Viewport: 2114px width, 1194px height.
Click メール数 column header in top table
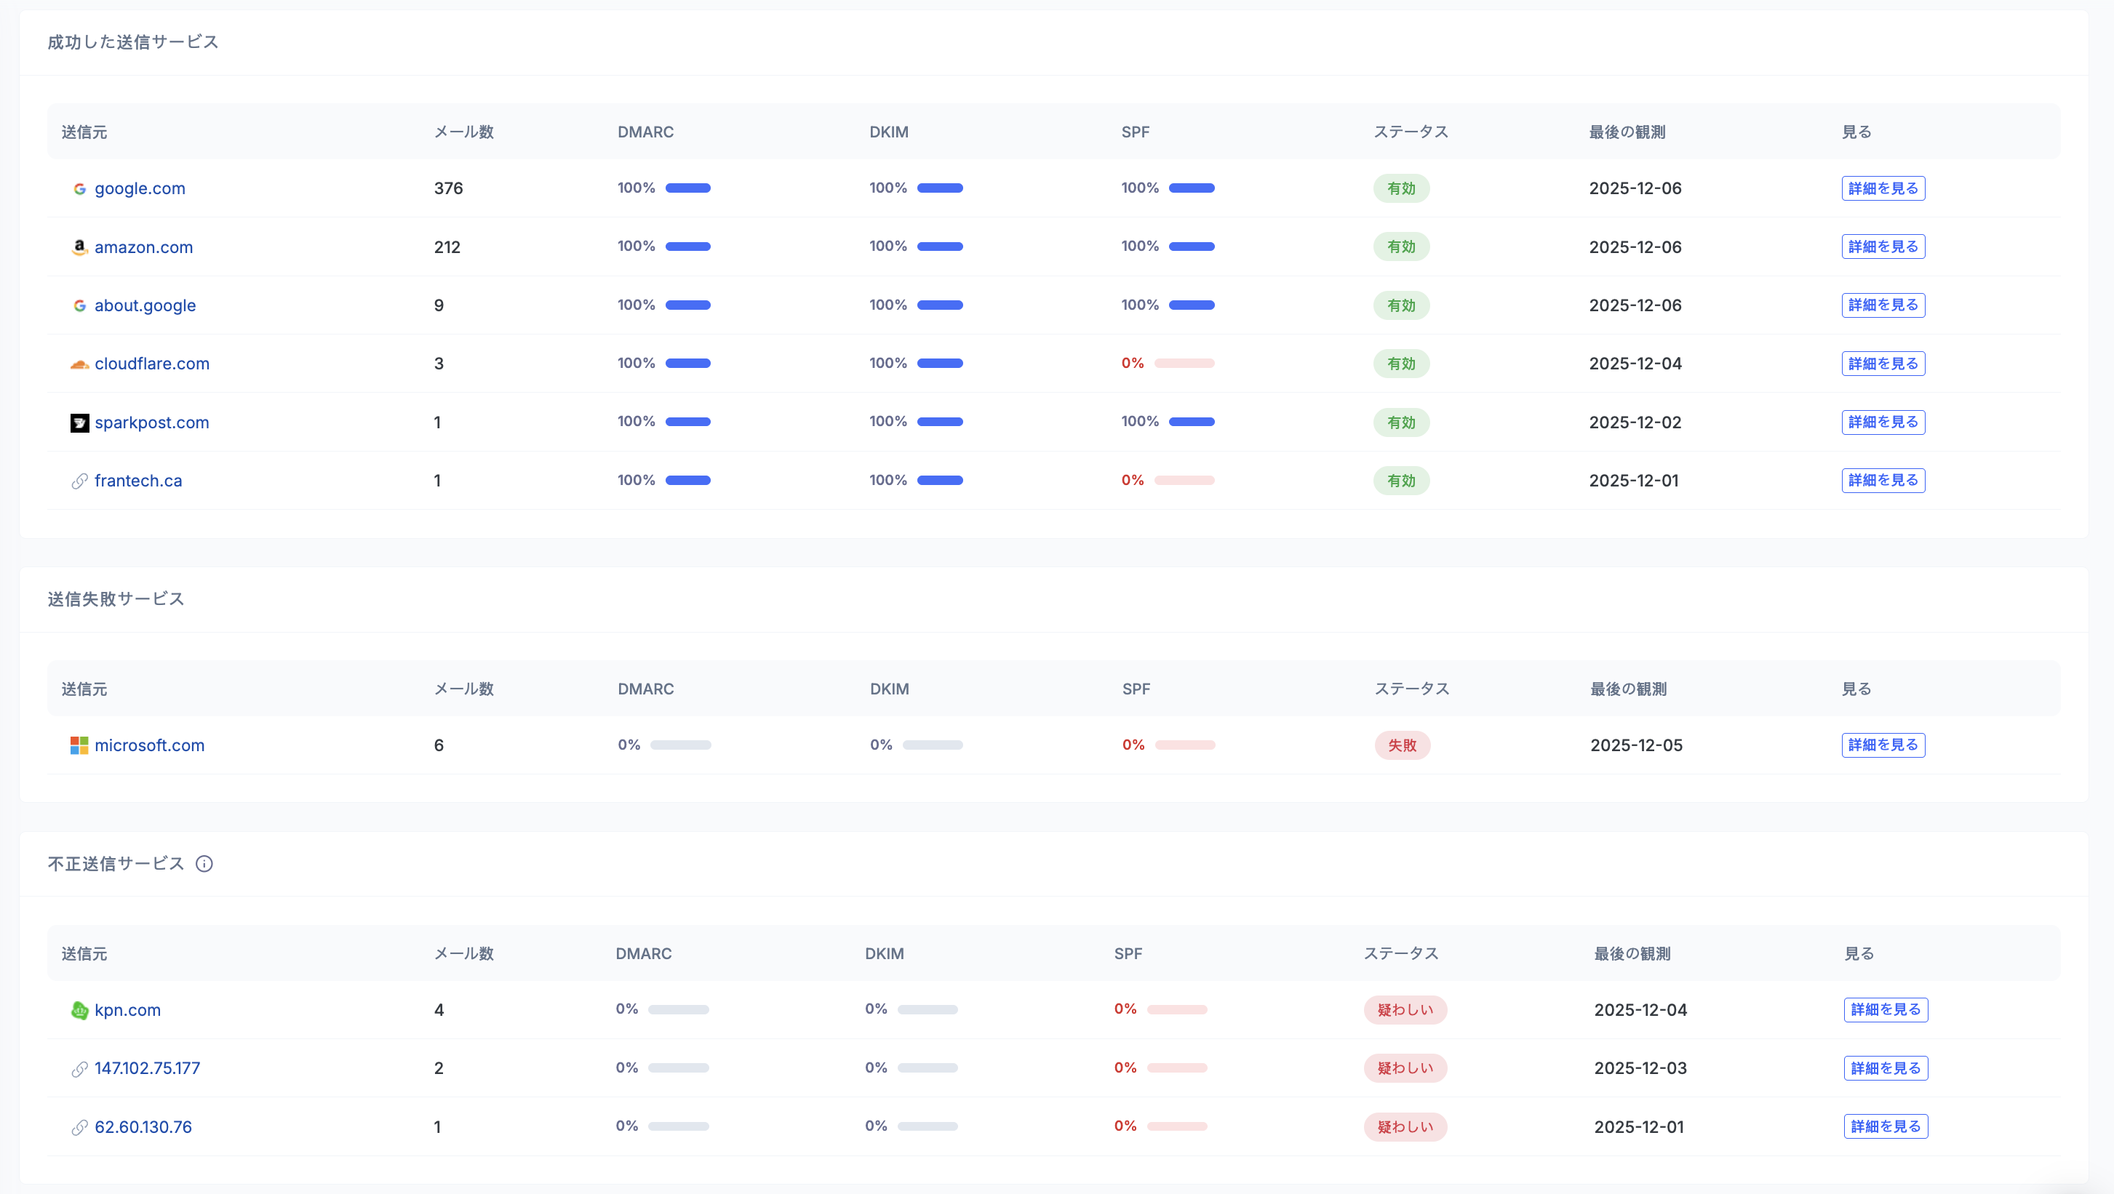(x=463, y=132)
